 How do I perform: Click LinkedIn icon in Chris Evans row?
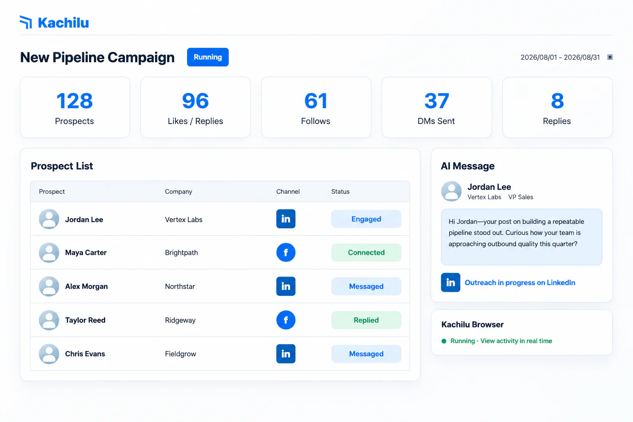click(286, 354)
